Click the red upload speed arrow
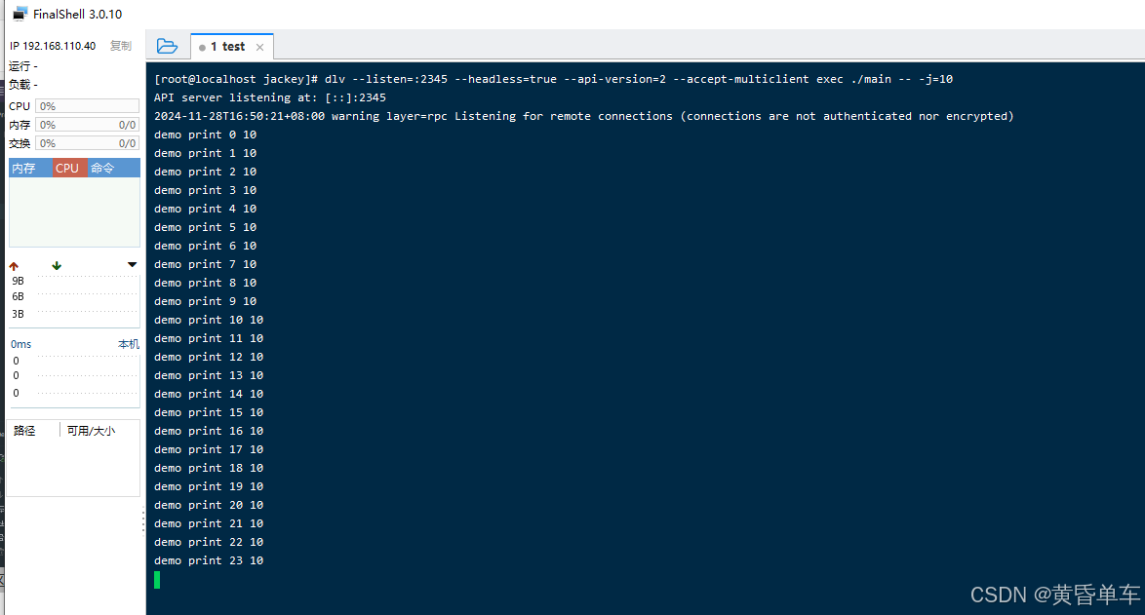The width and height of the screenshot is (1145, 615). click(14, 265)
